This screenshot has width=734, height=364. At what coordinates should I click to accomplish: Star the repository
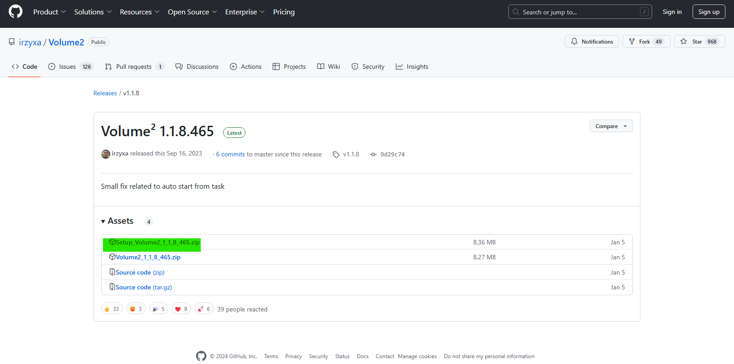click(699, 41)
